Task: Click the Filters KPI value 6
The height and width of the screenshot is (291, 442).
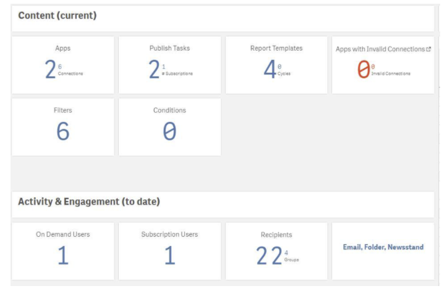Action: pyautogui.click(x=63, y=131)
